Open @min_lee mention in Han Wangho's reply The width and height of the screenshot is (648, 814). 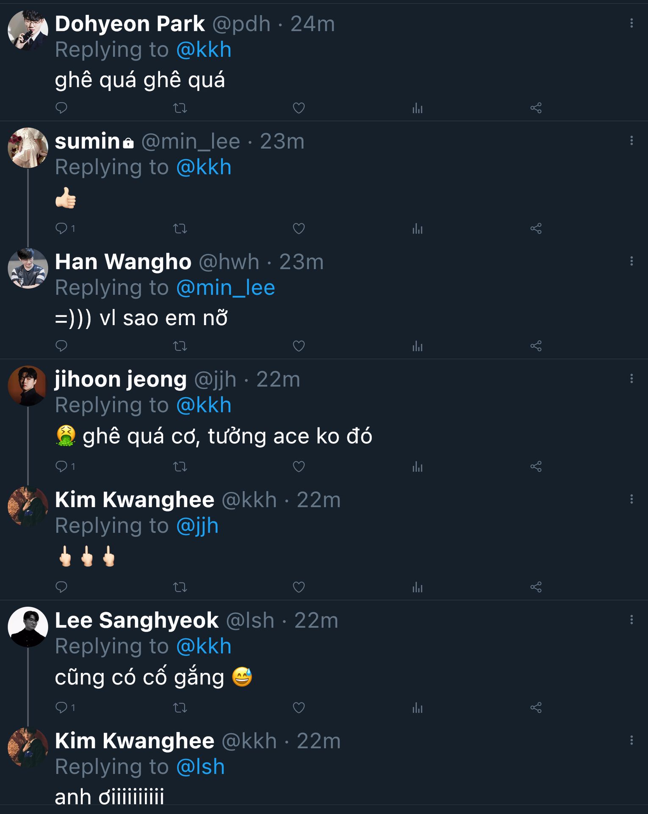225,288
